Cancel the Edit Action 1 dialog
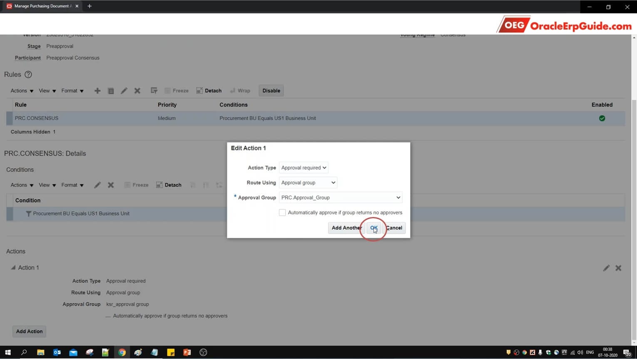This screenshot has height=359, width=637. tap(394, 228)
